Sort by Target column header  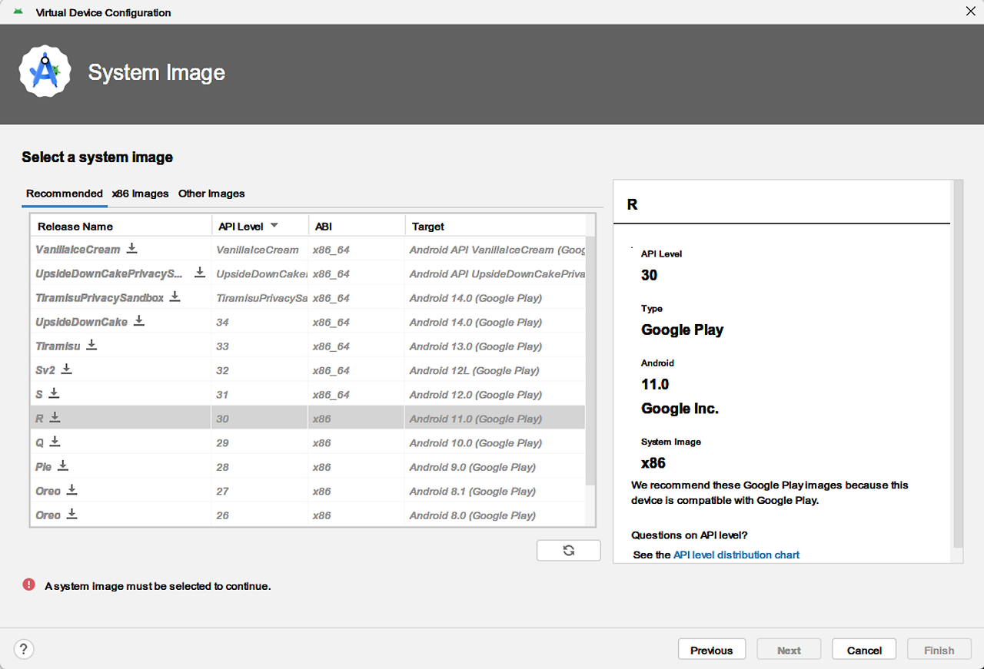click(495, 226)
